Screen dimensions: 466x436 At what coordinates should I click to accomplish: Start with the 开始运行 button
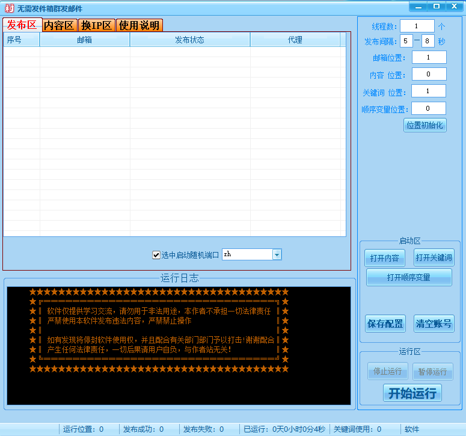click(x=412, y=393)
